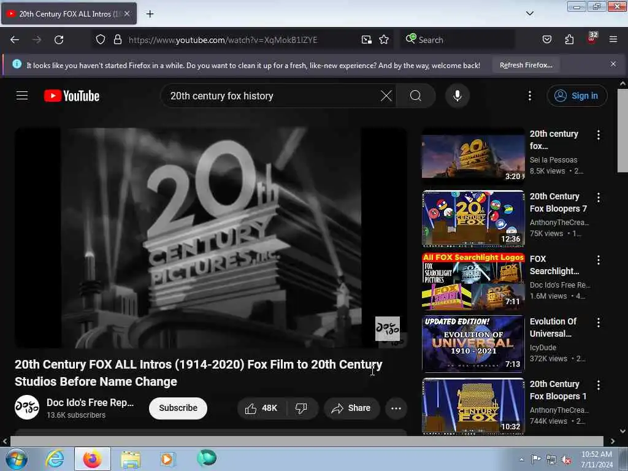Click the vertical page scrollbar

622,130
